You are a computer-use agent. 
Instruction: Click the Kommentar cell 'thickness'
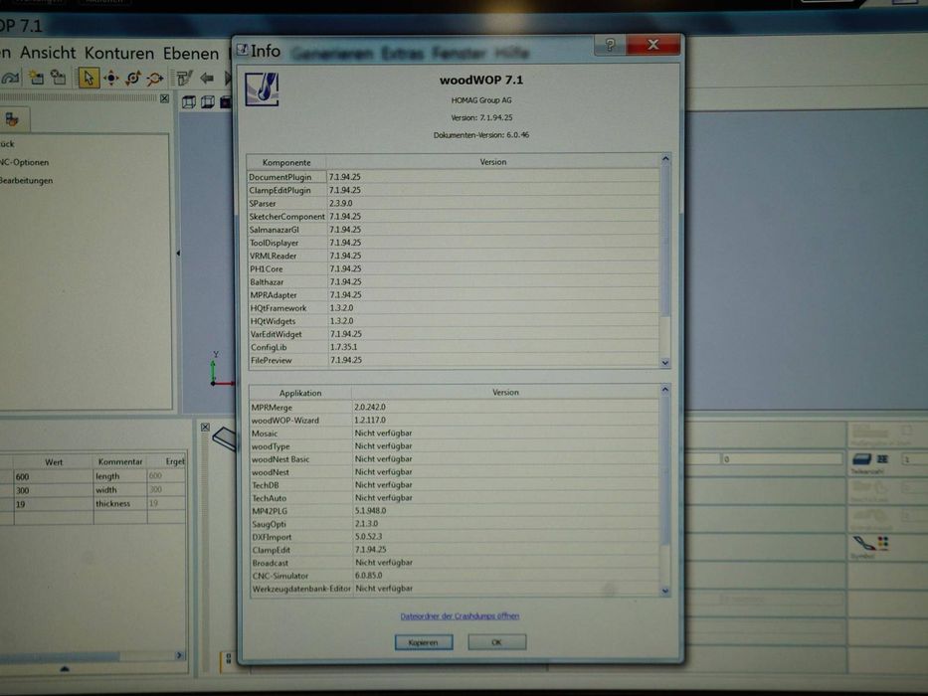tap(120, 504)
